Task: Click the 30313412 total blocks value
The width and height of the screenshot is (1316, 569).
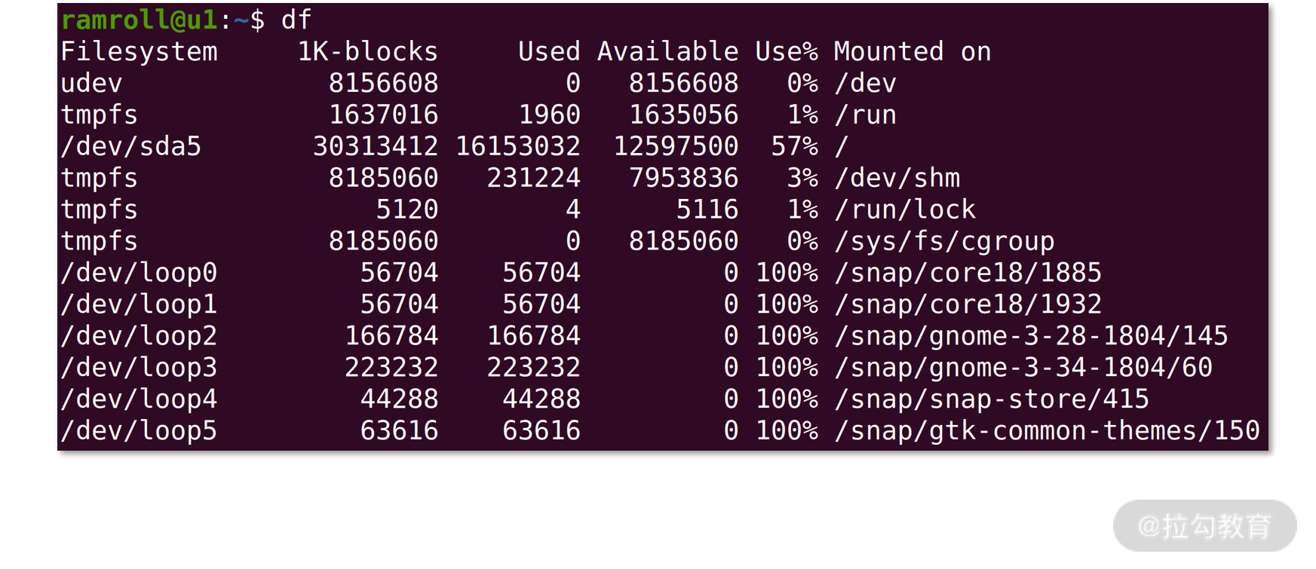Action: [x=376, y=146]
